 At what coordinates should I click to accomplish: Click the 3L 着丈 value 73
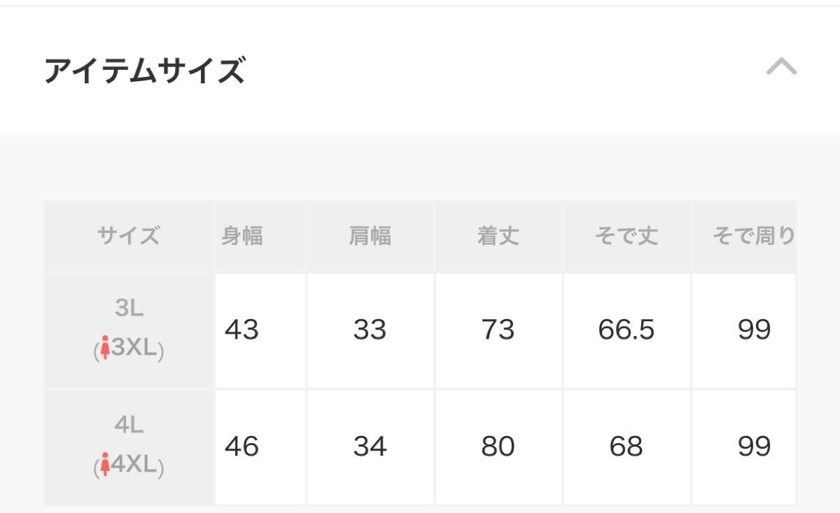click(x=498, y=330)
